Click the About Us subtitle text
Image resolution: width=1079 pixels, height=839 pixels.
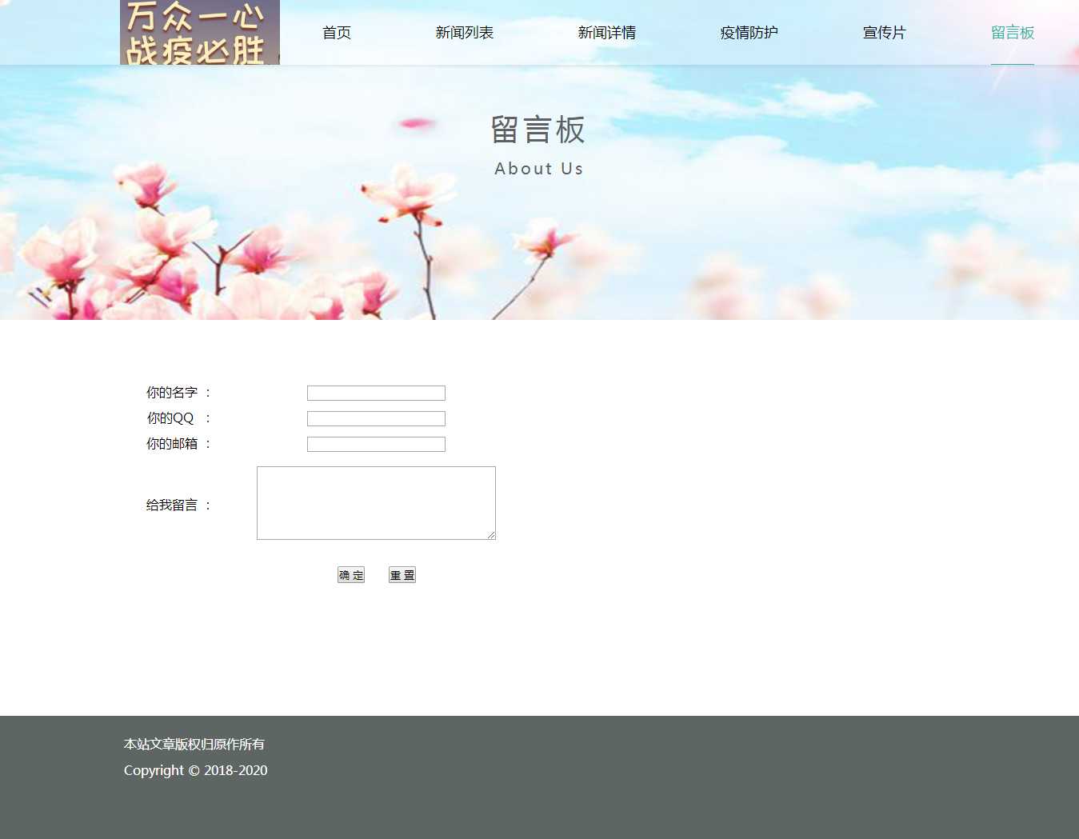[x=539, y=169]
